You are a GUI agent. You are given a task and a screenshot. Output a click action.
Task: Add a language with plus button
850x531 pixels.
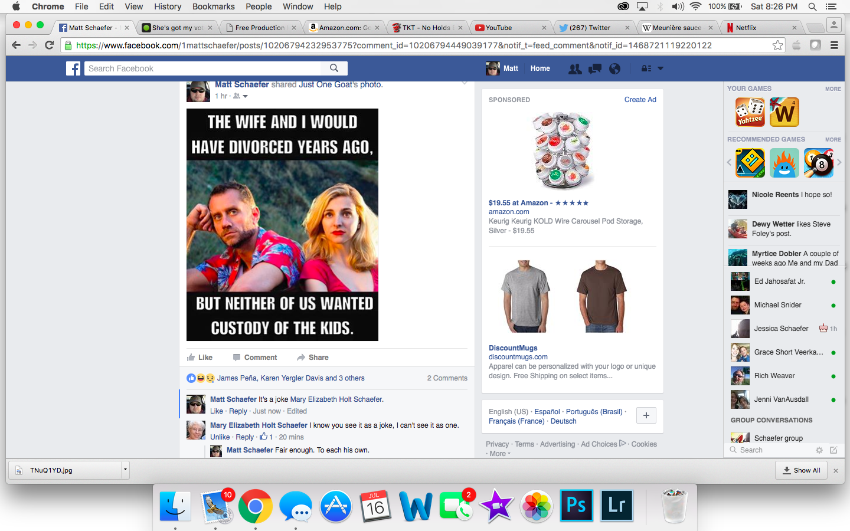646,415
